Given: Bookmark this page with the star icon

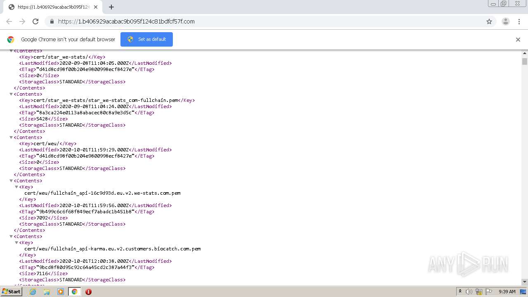Looking at the screenshot, I should pos(489,21).
